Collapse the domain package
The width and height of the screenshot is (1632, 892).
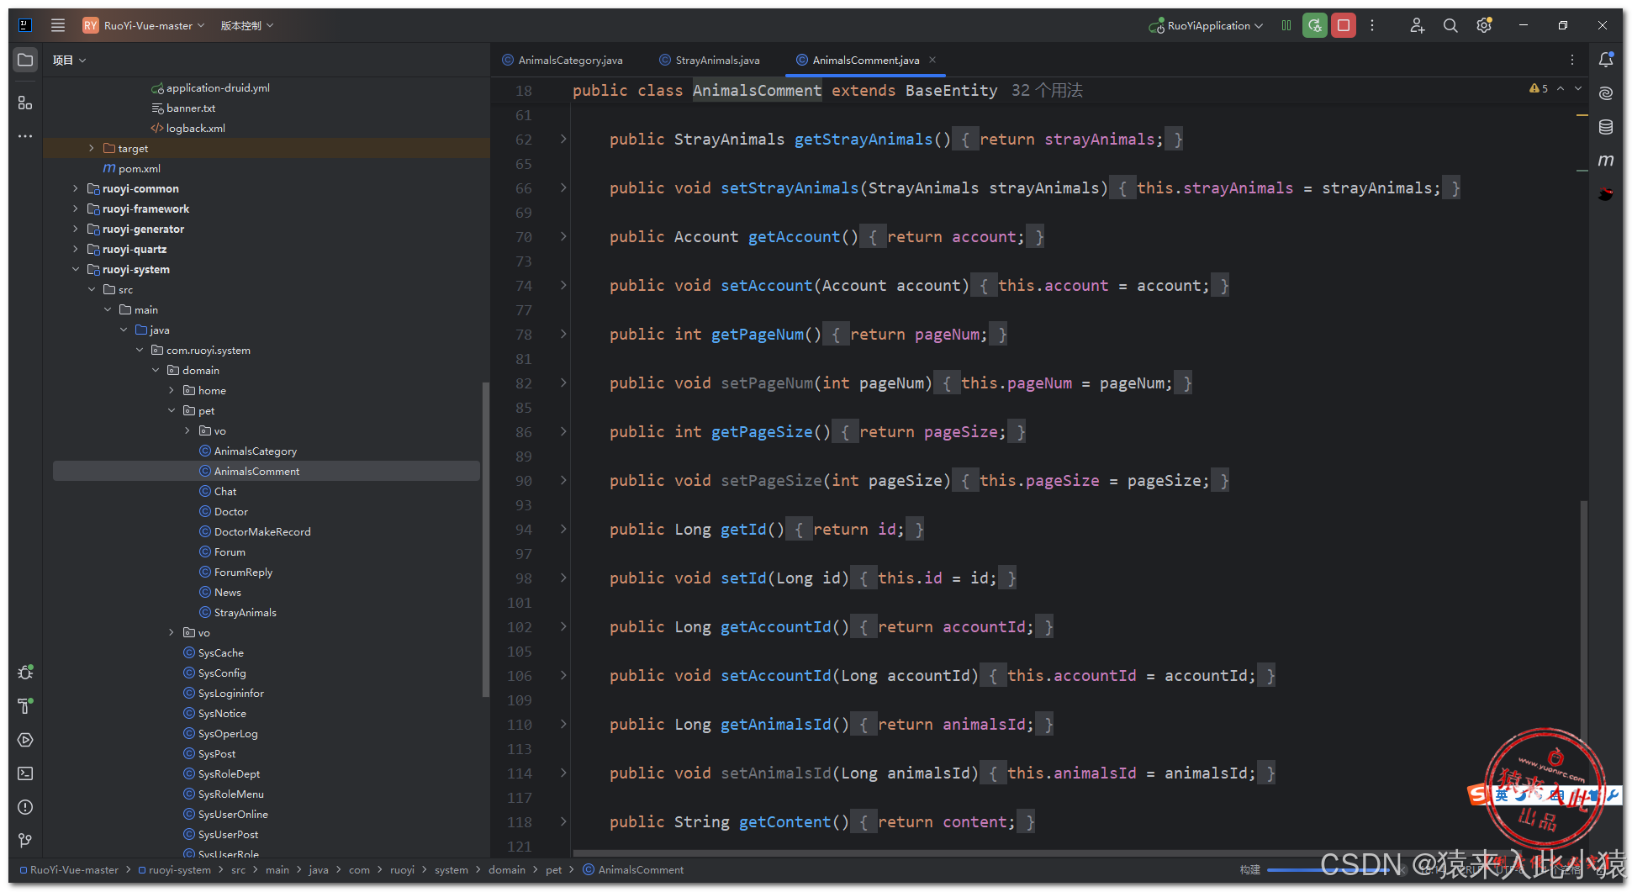[x=156, y=370]
